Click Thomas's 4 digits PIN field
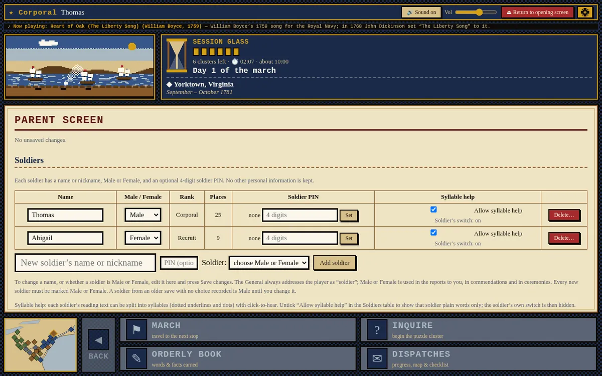602x376 pixels. [300, 215]
